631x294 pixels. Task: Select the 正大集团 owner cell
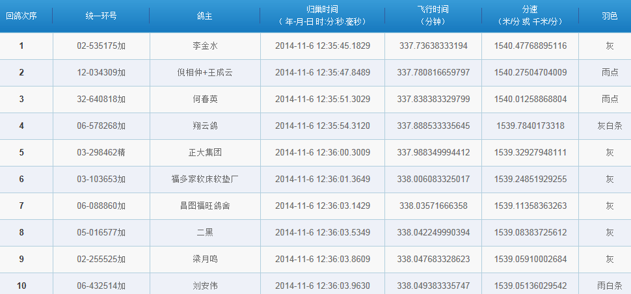[205, 153]
